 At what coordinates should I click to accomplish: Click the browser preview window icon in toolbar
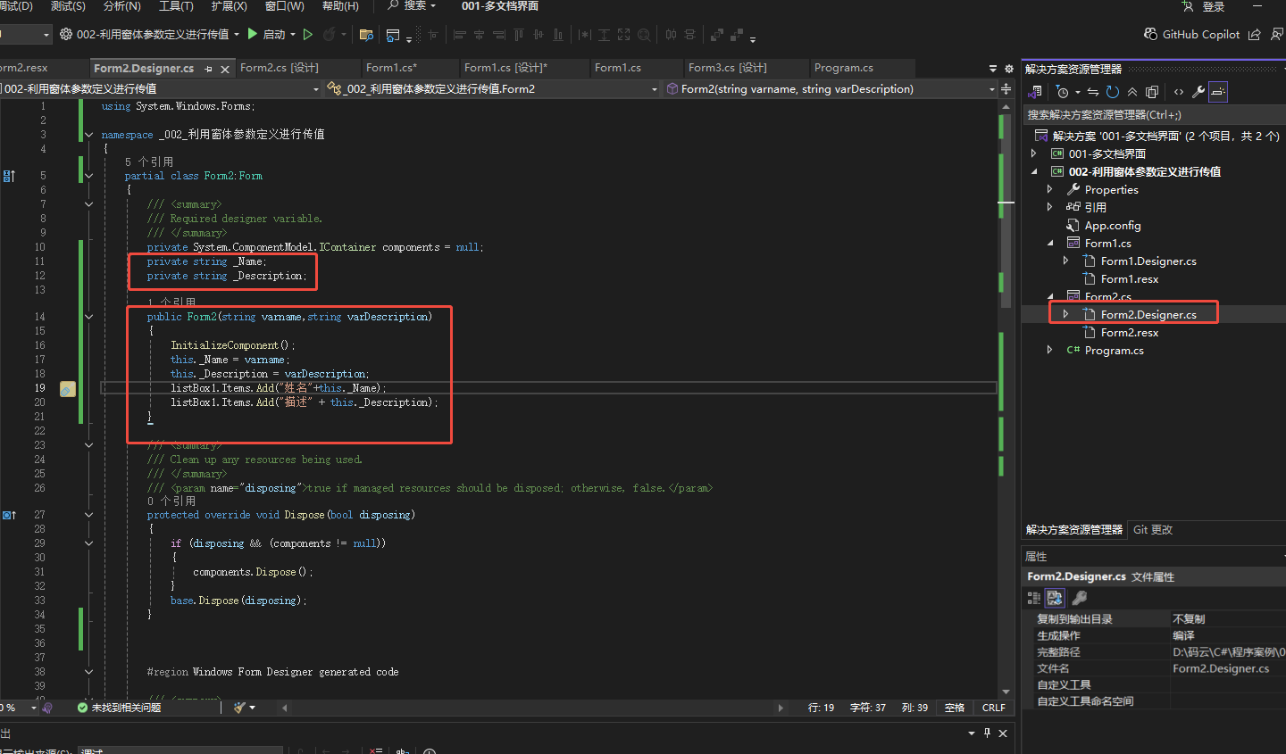(x=393, y=35)
